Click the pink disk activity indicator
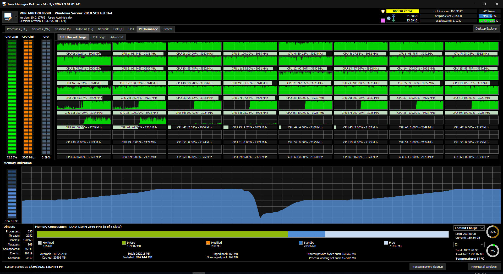This screenshot has width=503, height=274. coord(383,20)
